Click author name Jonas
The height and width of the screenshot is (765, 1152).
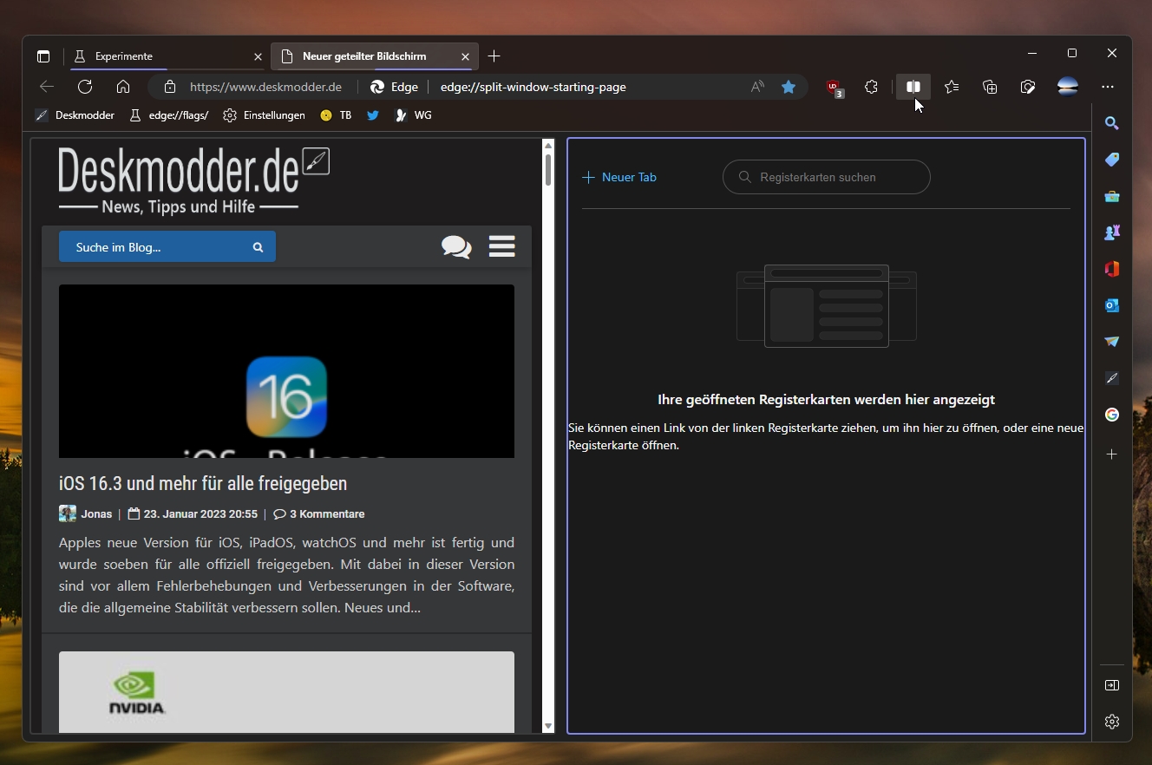(x=96, y=513)
